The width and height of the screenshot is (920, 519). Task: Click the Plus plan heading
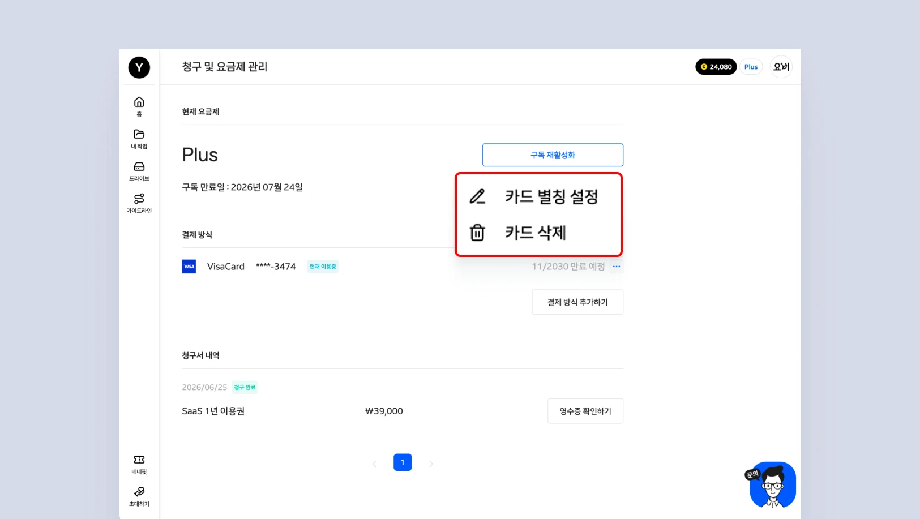point(200,155)
